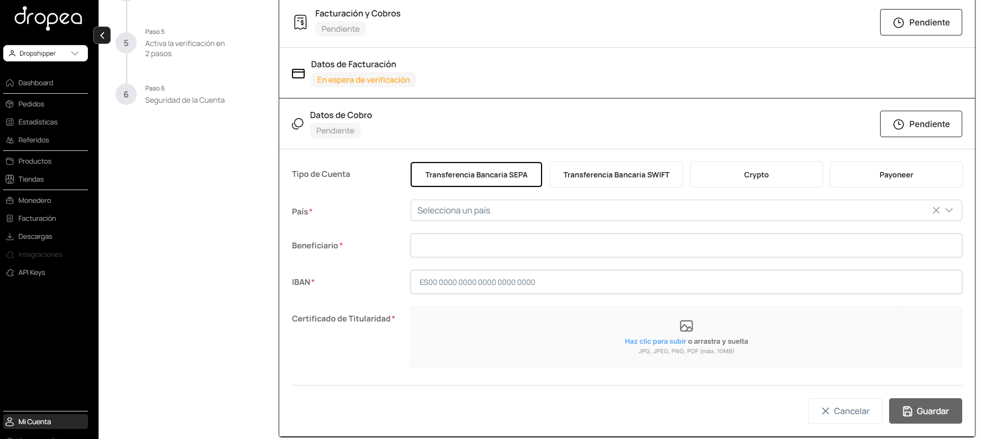Collapse the sidebar with the arrow button
The height and width of the screenshot is (439, 985).
point(102,35)
